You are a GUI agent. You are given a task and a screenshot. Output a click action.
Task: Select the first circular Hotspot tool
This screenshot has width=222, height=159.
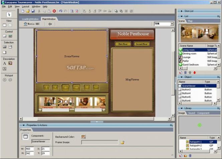(x=5, y=80)
